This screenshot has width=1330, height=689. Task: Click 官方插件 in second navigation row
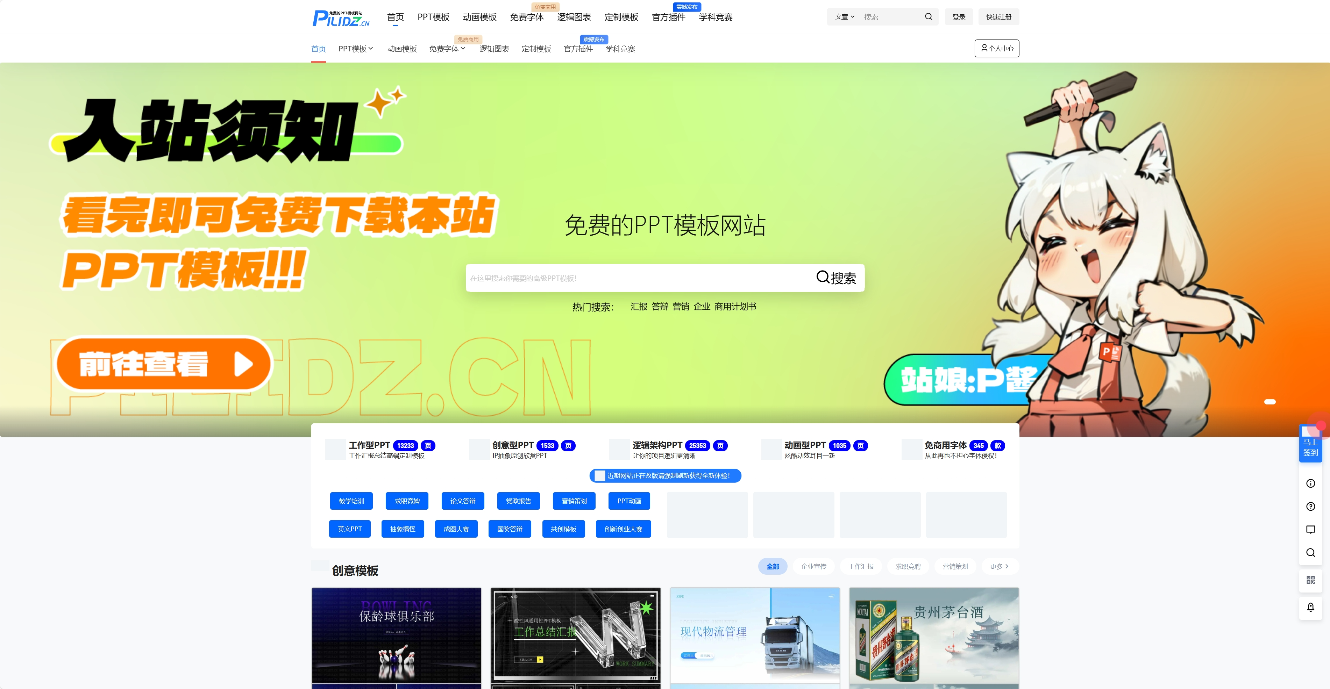pyautogui.click(x=578, y=49)
